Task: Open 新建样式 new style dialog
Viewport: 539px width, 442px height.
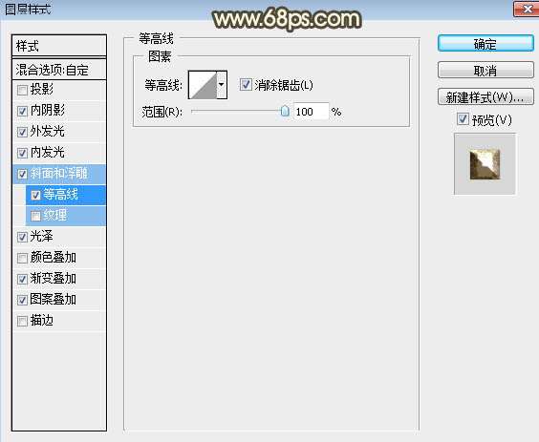Action: click(485, 97)
